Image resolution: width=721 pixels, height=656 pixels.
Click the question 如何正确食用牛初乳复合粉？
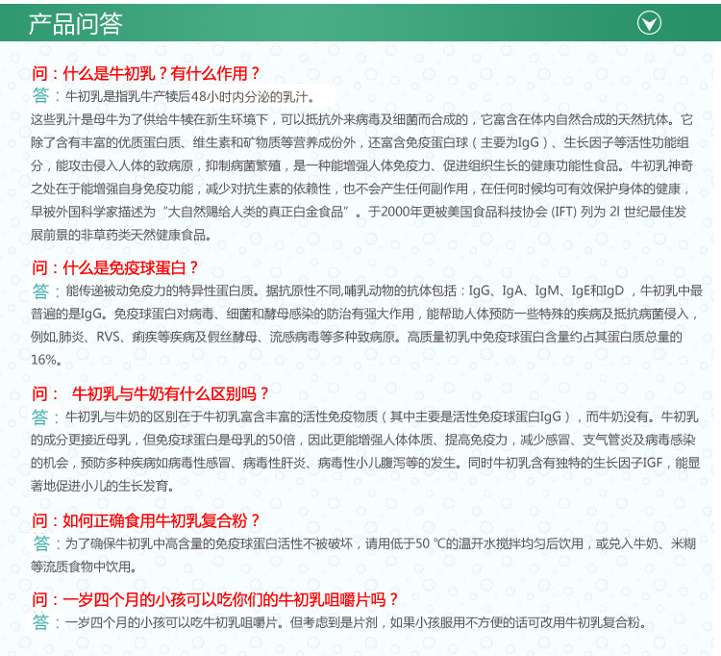146,520
